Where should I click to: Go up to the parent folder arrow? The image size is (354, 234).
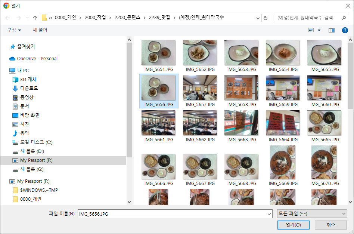point(35,17)
